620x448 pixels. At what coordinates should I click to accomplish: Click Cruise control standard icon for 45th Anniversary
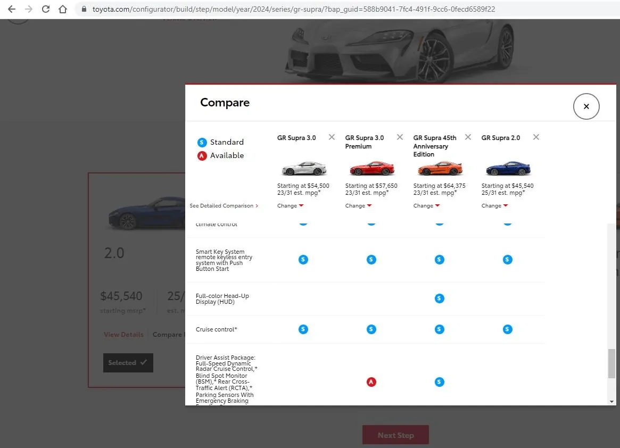click(x=439, y=329)
